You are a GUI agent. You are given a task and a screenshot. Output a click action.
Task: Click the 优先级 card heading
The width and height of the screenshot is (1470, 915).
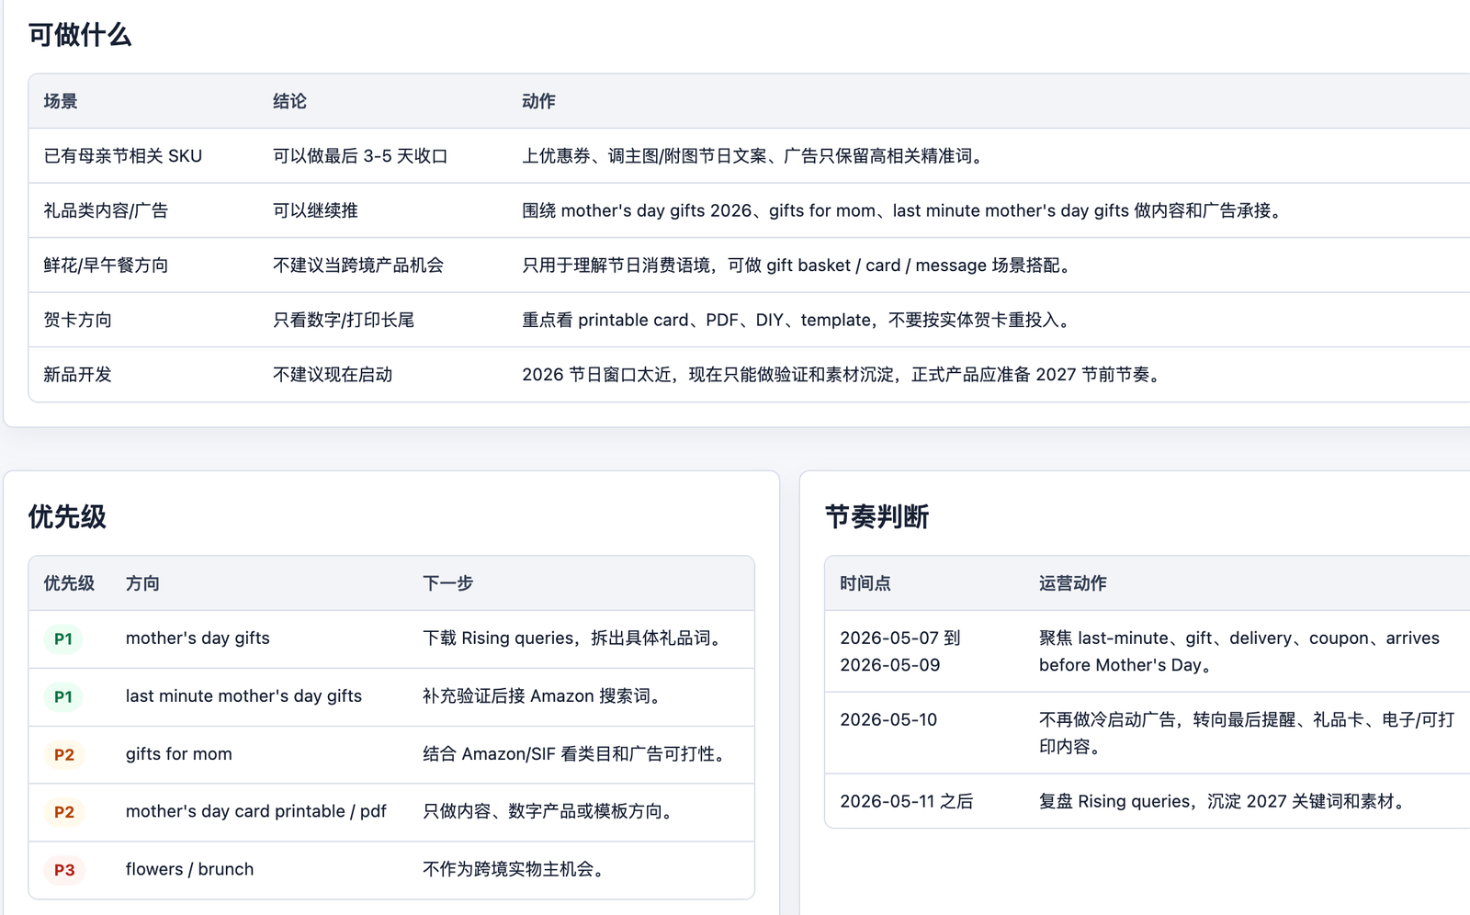tap(67, 517)
